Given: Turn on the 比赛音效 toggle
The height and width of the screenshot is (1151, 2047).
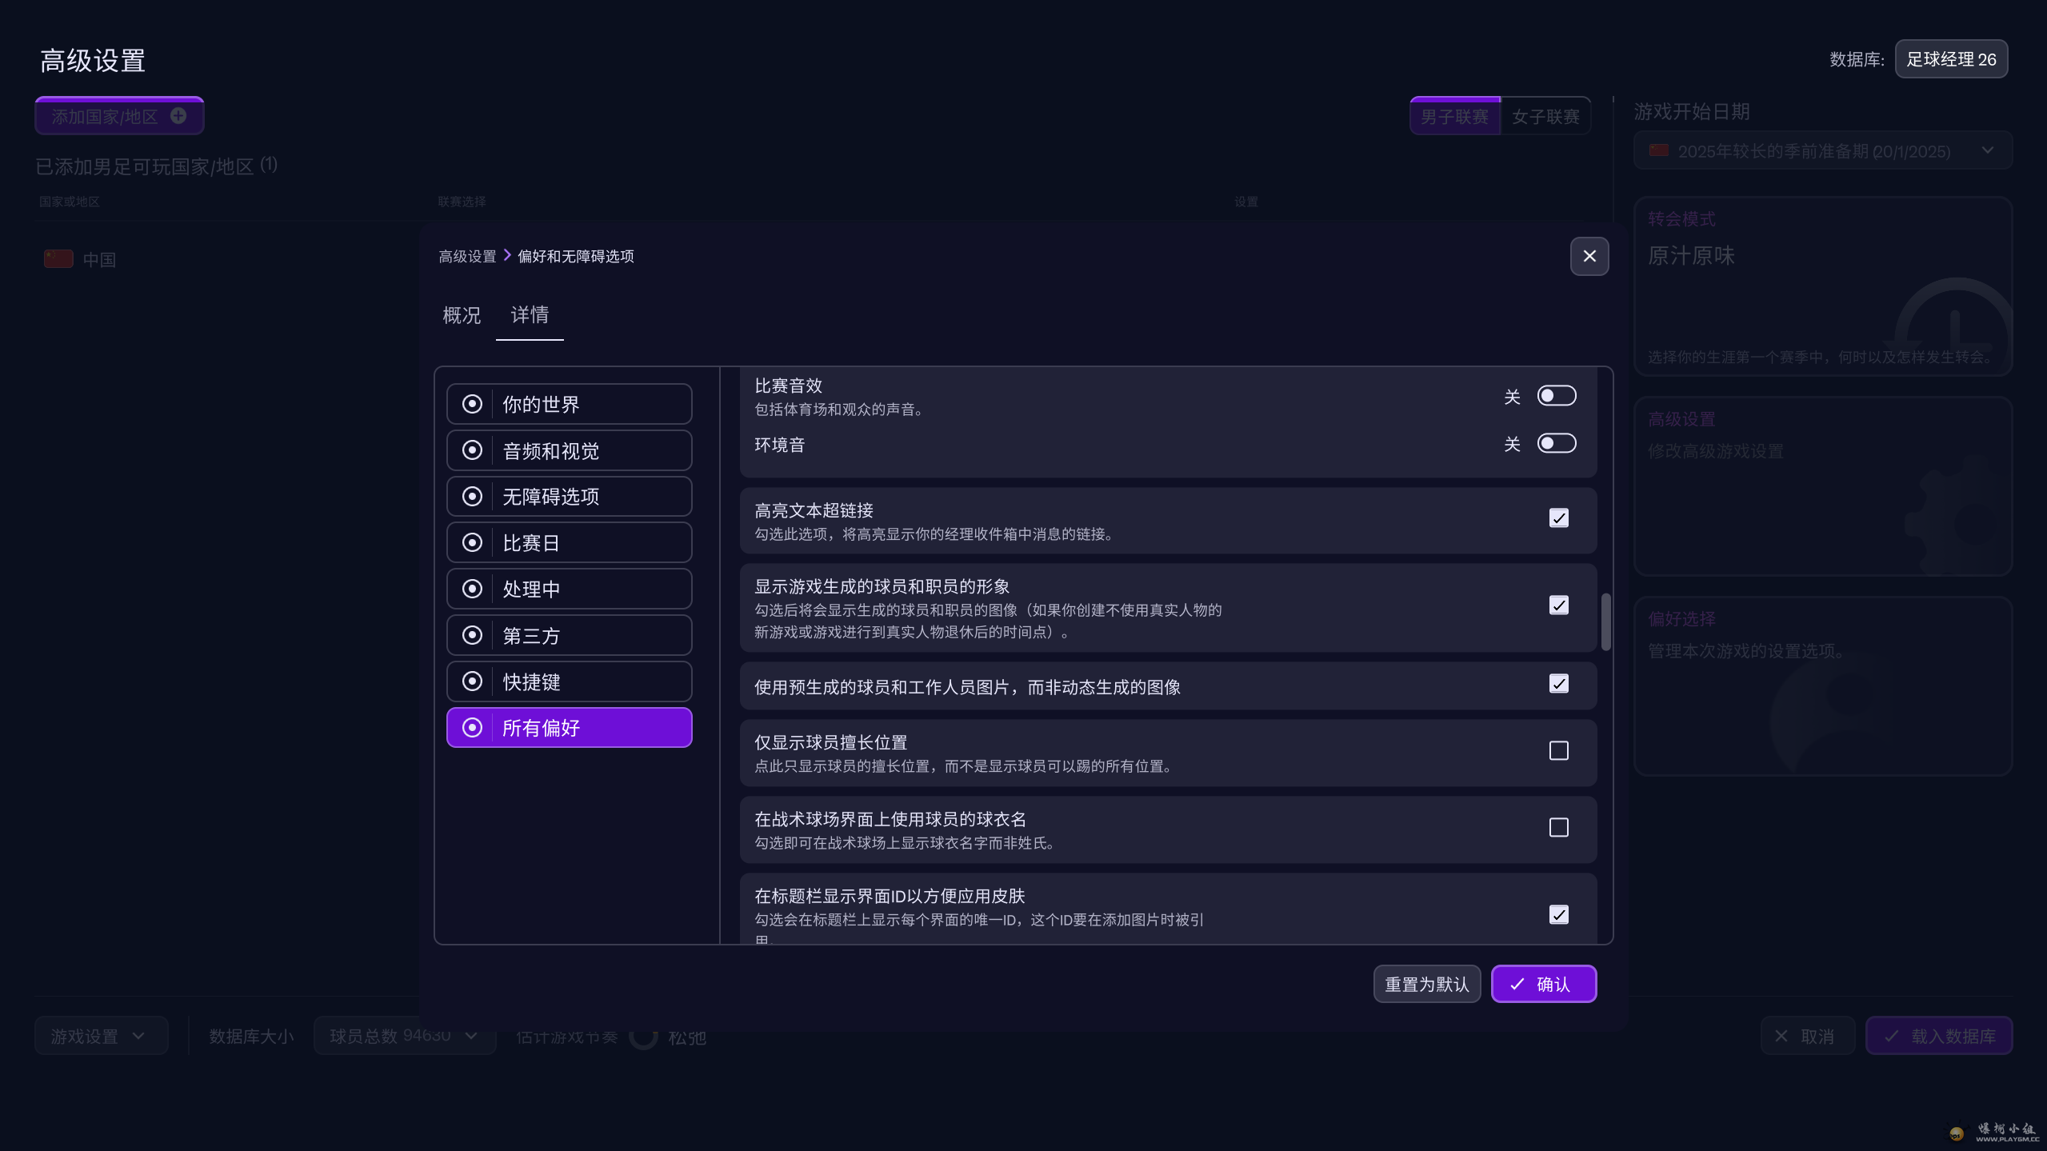Looking at the screenshot, I should click(x=1556, y=396).
